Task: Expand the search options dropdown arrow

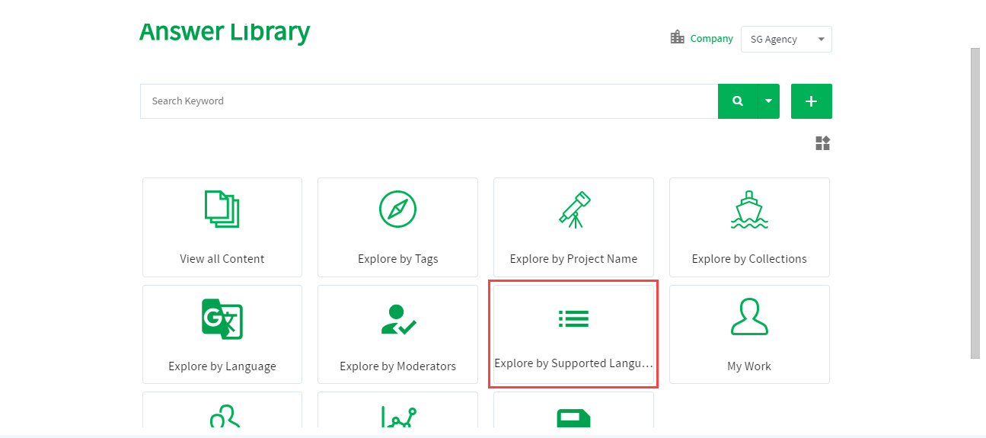Action: click(x=769, y=101)
